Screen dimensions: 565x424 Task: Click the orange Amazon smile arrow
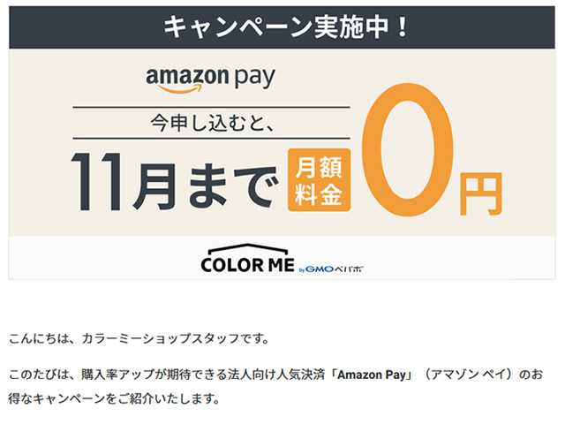[179, 88]
